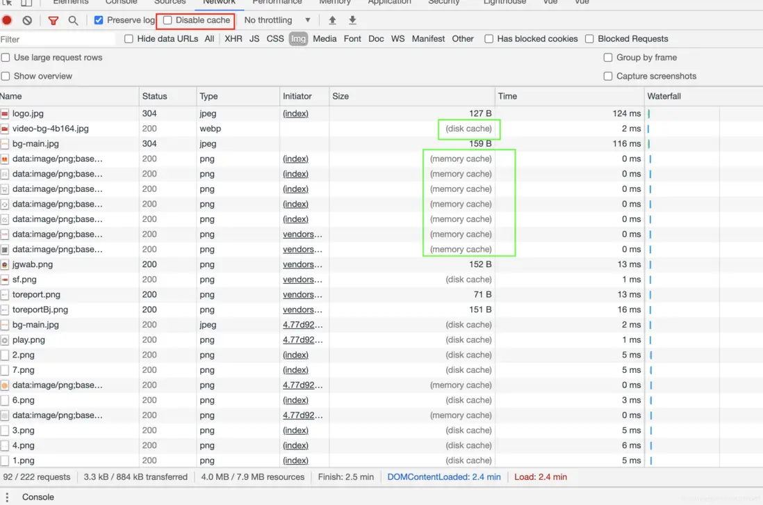Open the (index) initiator link for logo.jpg
The image size is (763, 505).
[295, 113]
